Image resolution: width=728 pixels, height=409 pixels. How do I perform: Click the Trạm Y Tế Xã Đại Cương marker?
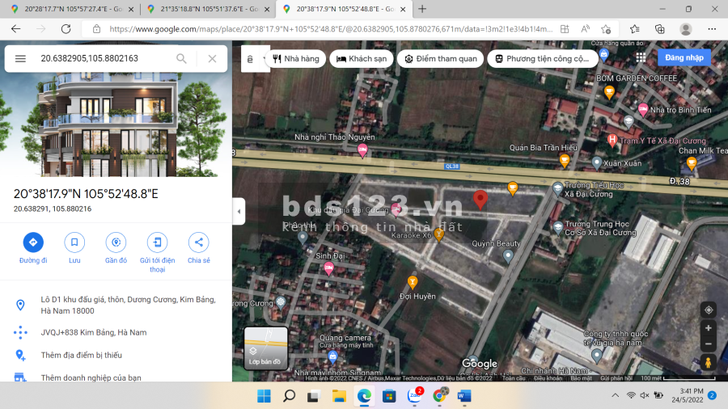pos(612,140)
